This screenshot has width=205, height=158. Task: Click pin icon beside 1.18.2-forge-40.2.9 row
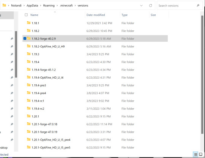tap(12, 39)
